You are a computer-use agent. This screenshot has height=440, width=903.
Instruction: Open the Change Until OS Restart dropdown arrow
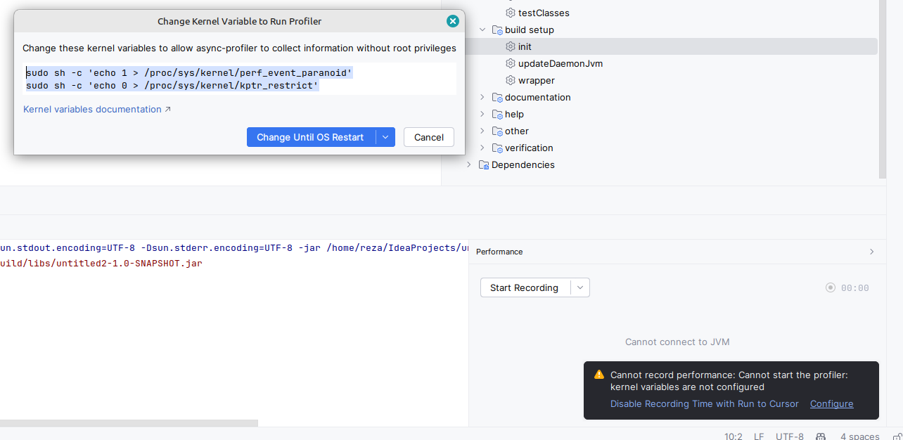click(x=385, y=137)
